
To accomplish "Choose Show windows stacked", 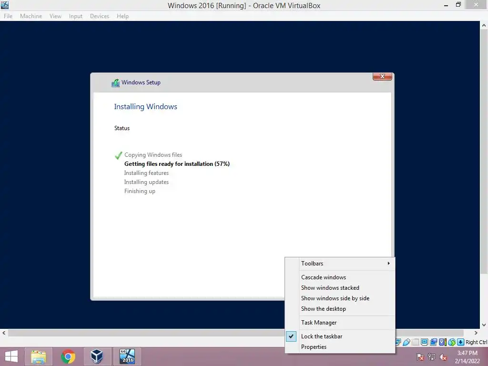I will 340,288.
